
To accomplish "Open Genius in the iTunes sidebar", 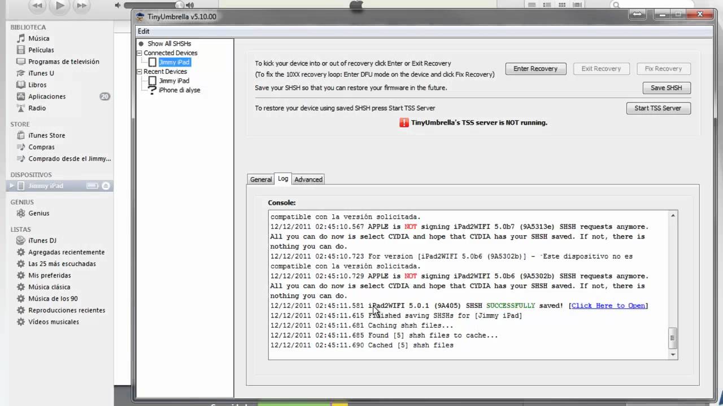I will point(38,213).
